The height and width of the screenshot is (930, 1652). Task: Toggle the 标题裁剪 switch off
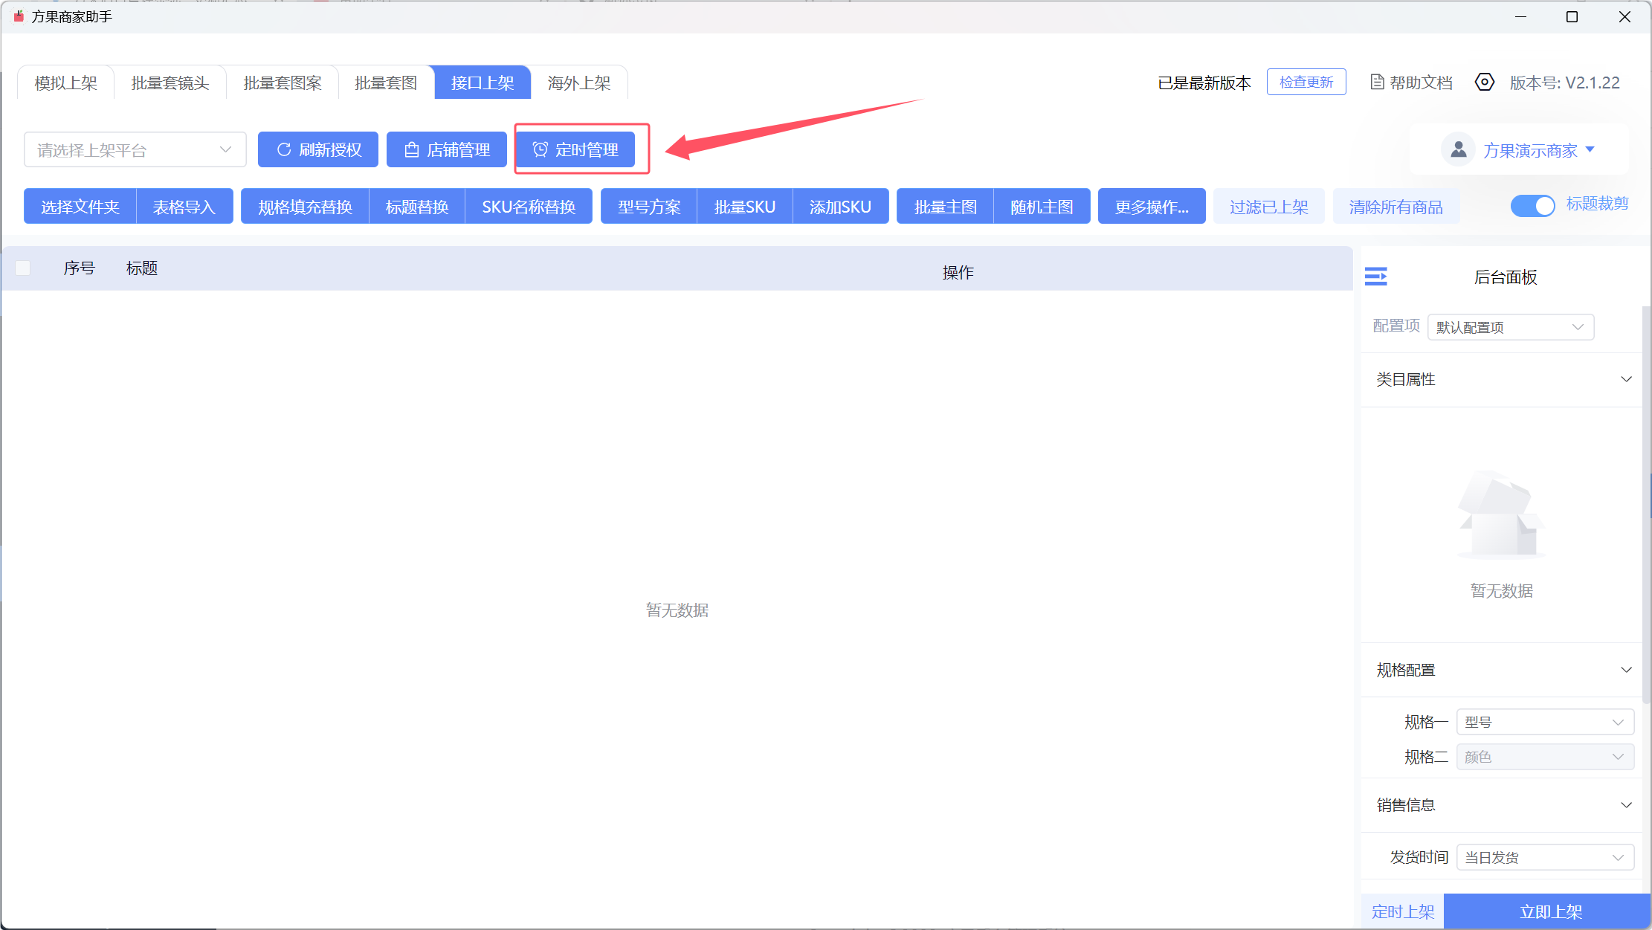tap(1532, 205)
